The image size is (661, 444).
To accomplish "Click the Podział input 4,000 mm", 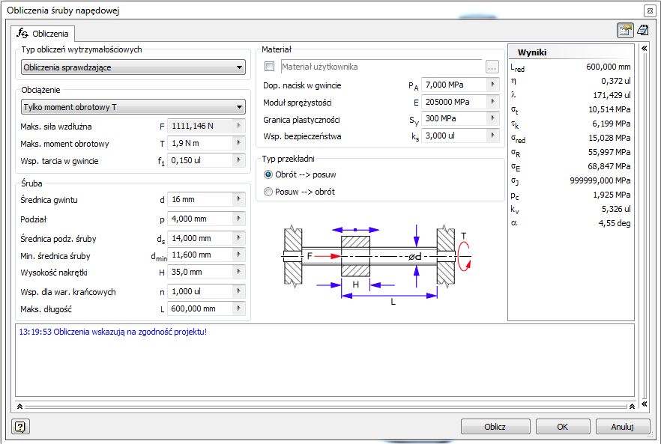I will tap(200, 219).
